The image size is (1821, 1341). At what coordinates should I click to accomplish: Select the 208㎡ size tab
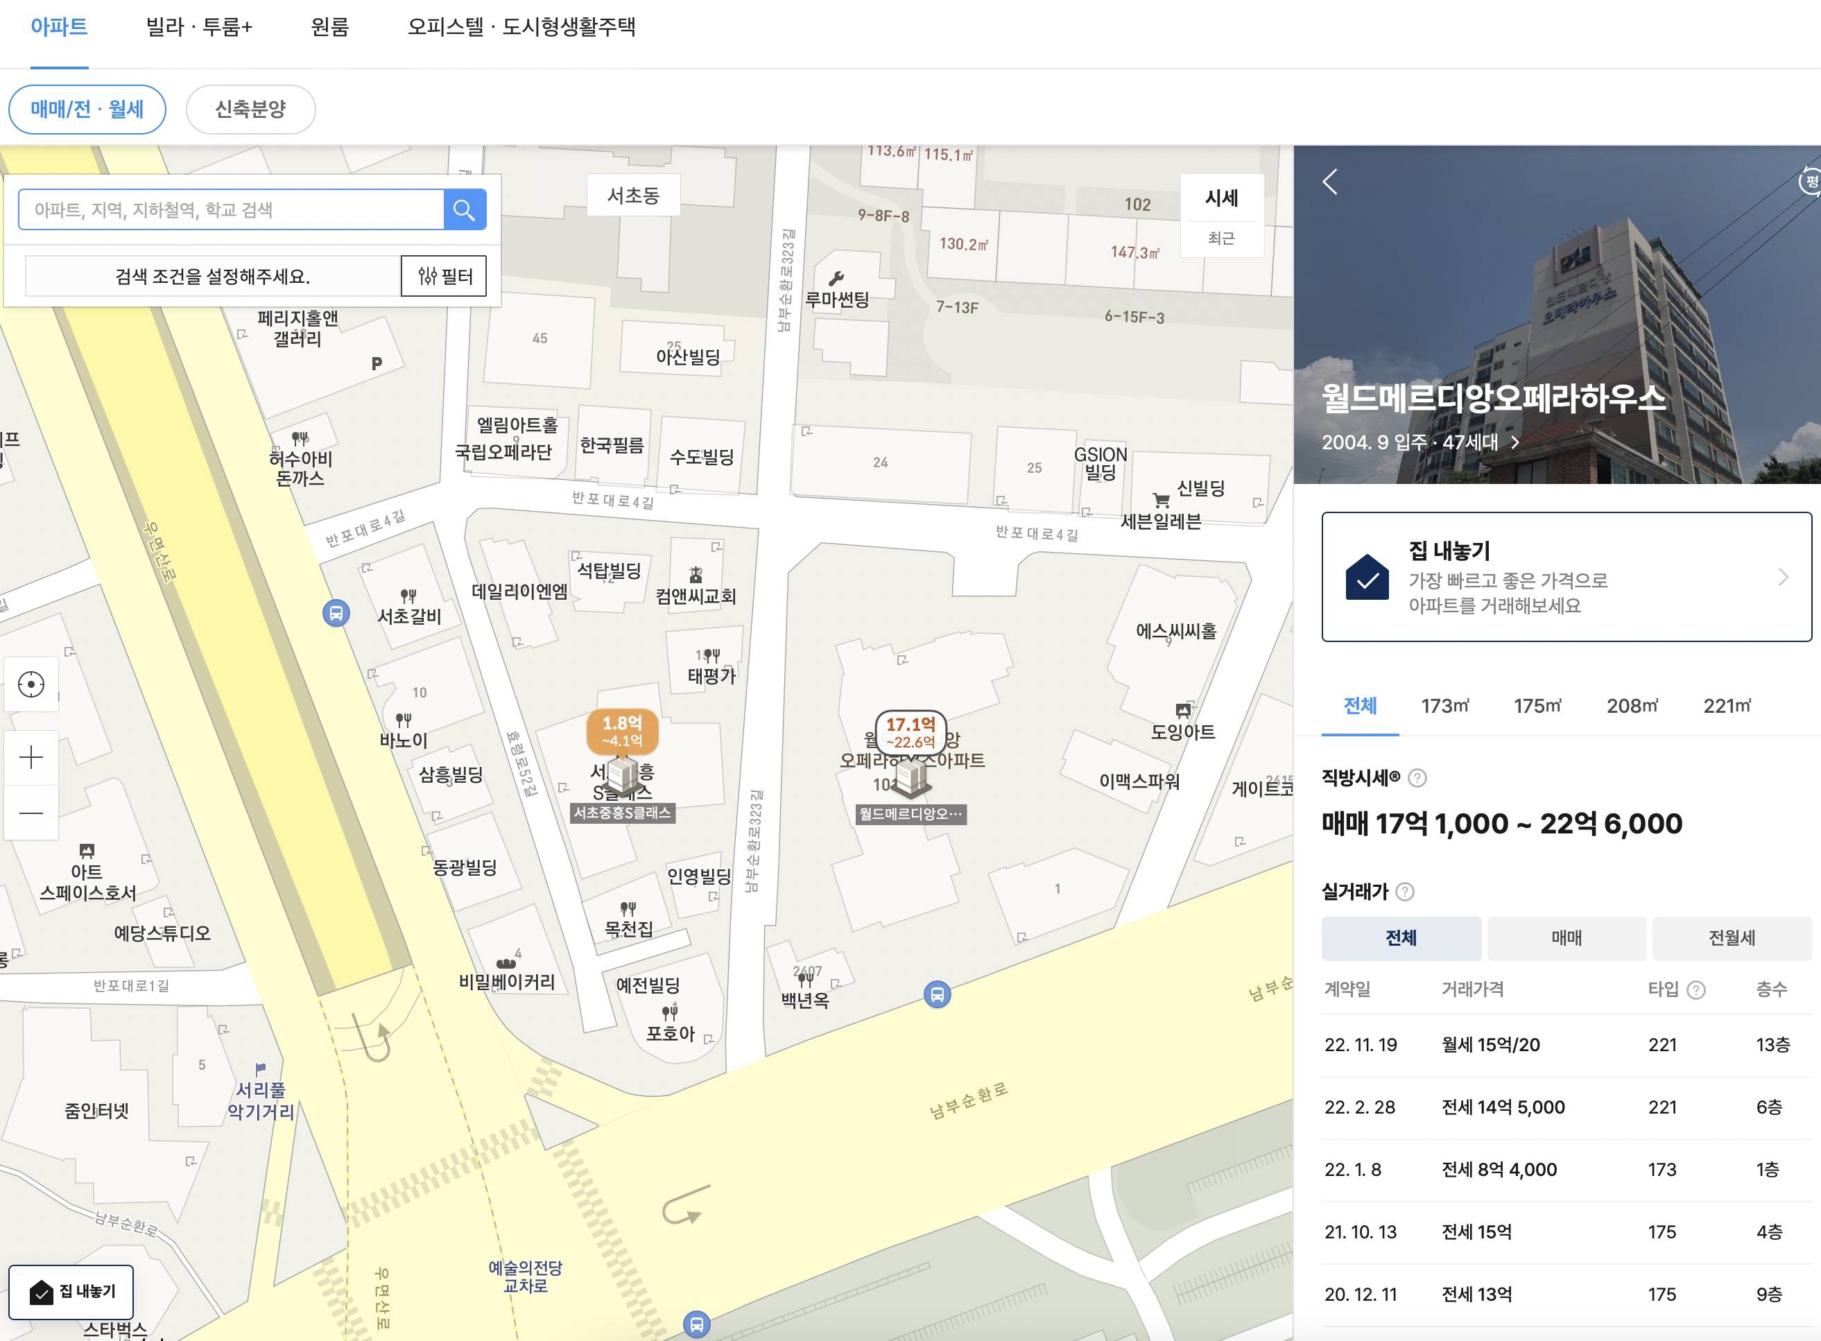click(x=1632, y=705)
